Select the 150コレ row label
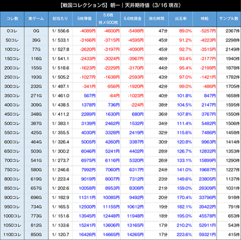This screenshot has width=241, height=240. pyautogui.click(x=12, y=59)
